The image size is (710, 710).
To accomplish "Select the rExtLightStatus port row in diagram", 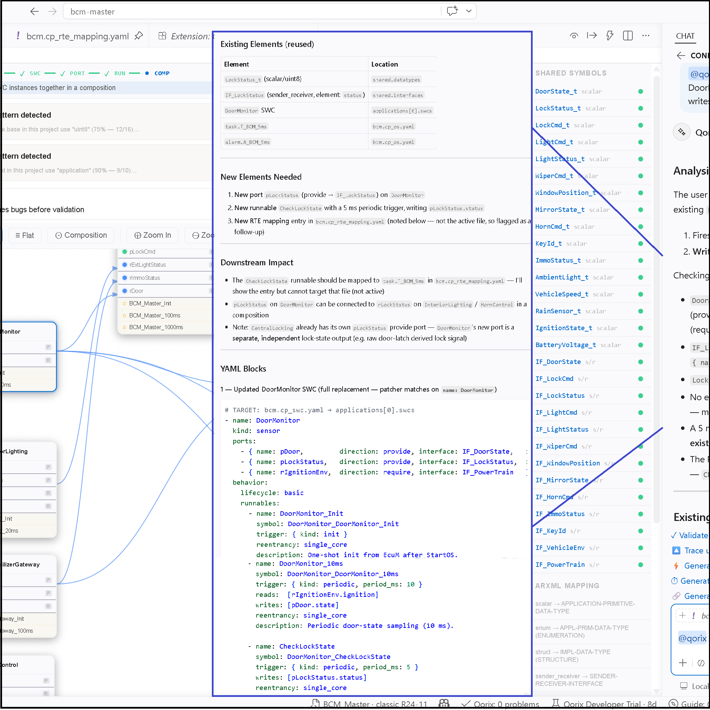I will pyautogui.click(x=165, y=265).
